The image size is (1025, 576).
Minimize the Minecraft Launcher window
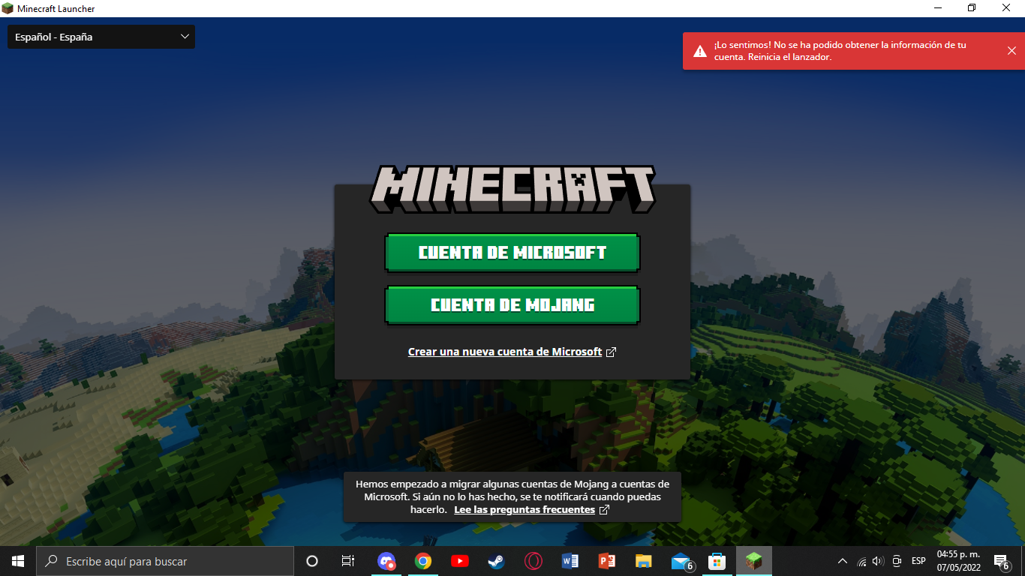point(938,8)
